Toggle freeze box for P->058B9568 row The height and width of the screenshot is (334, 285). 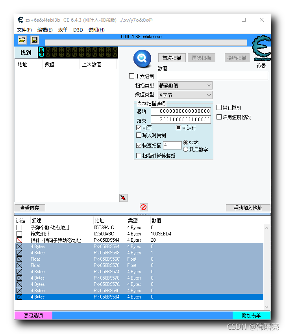tap(19, 253)
